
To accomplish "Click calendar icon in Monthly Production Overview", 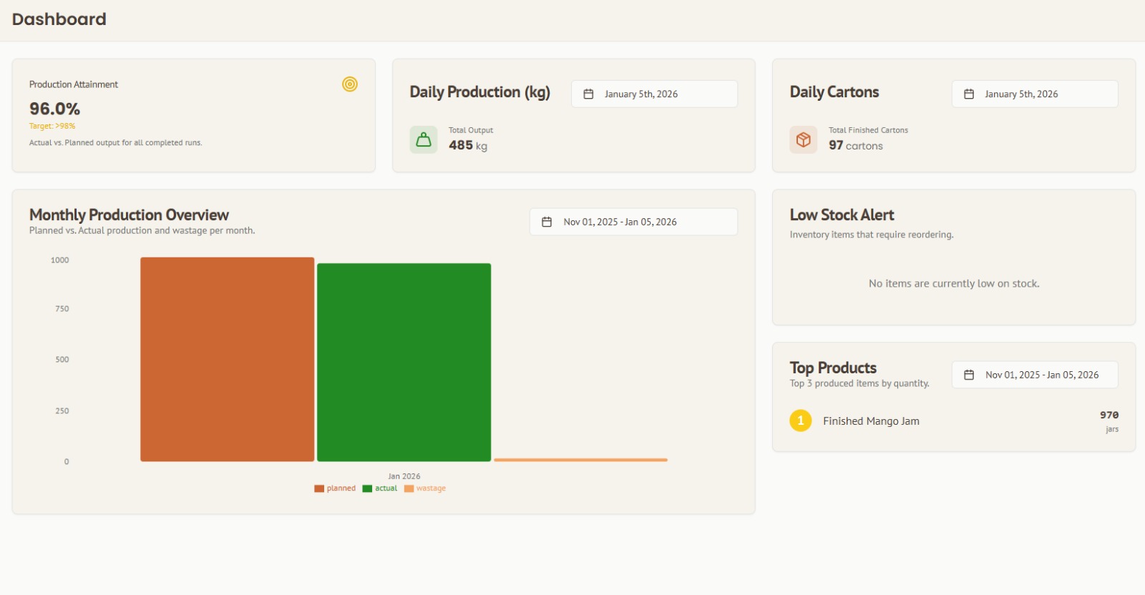I will coord(547,222).
